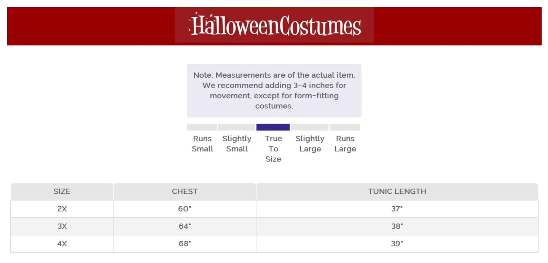548x263 pixels.
Task: Select the 3X size row cell
Action: coord(62,226)
